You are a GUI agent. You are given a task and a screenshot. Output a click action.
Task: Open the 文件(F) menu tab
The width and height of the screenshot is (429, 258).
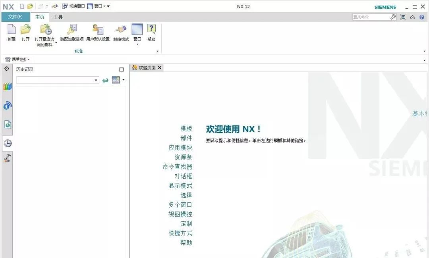(15, 17)
